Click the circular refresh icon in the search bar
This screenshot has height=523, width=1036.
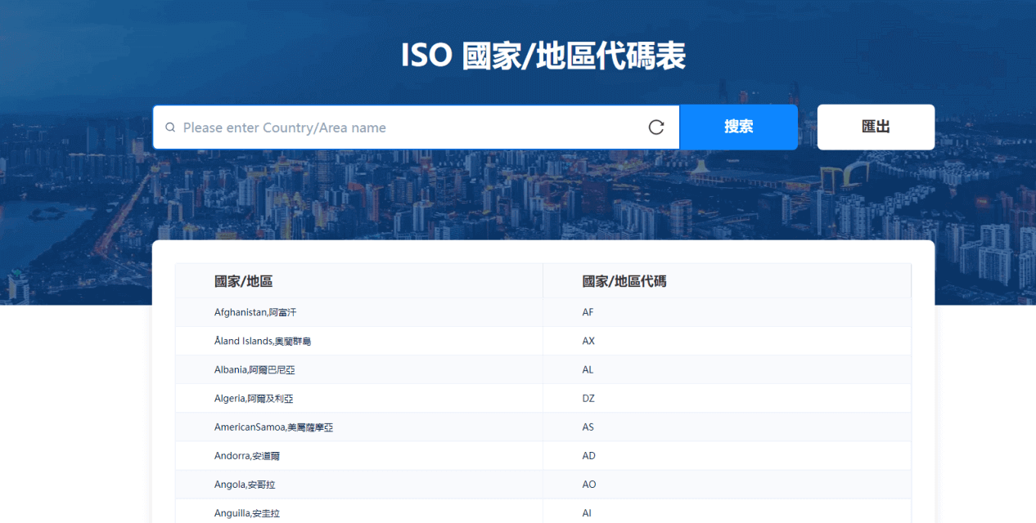tap(656, 127)
